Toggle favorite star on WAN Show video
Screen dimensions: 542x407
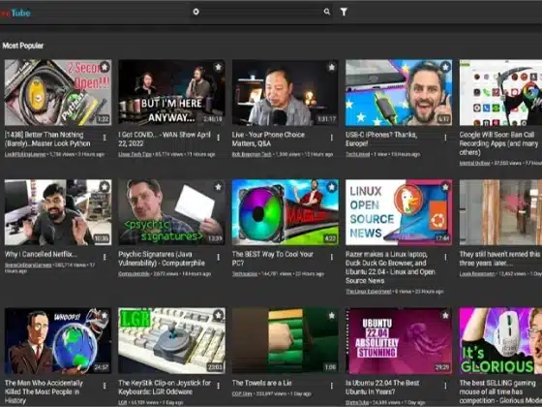[218, 67]
